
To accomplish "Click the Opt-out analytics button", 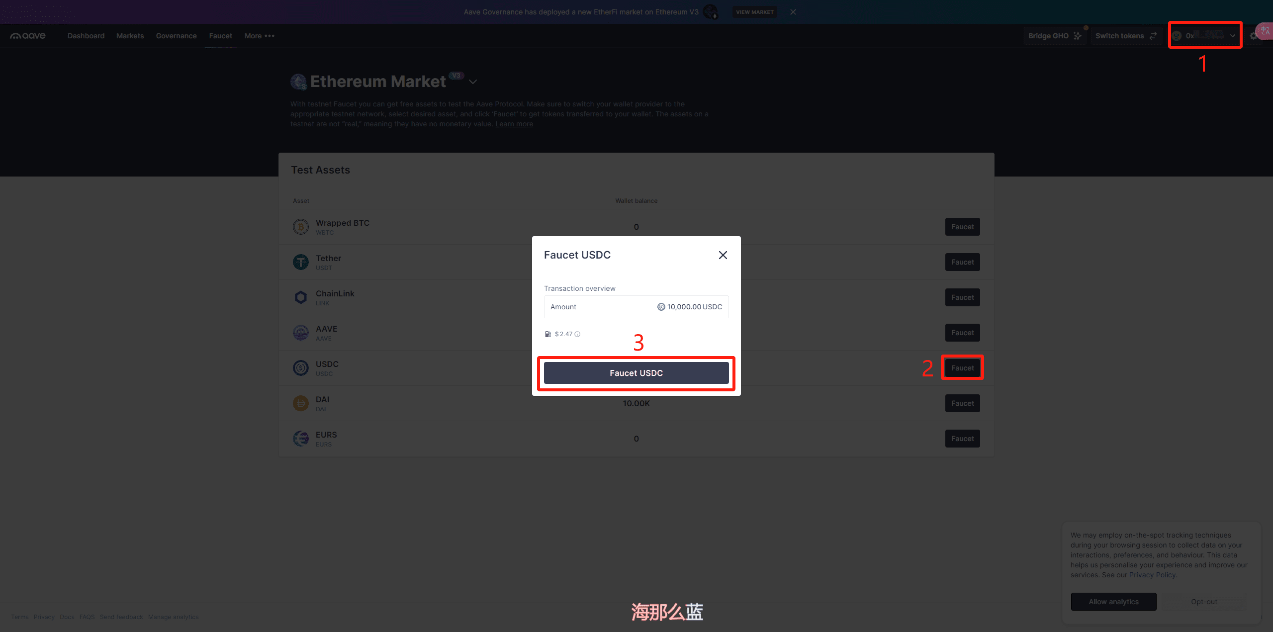I will point(1204,602).
